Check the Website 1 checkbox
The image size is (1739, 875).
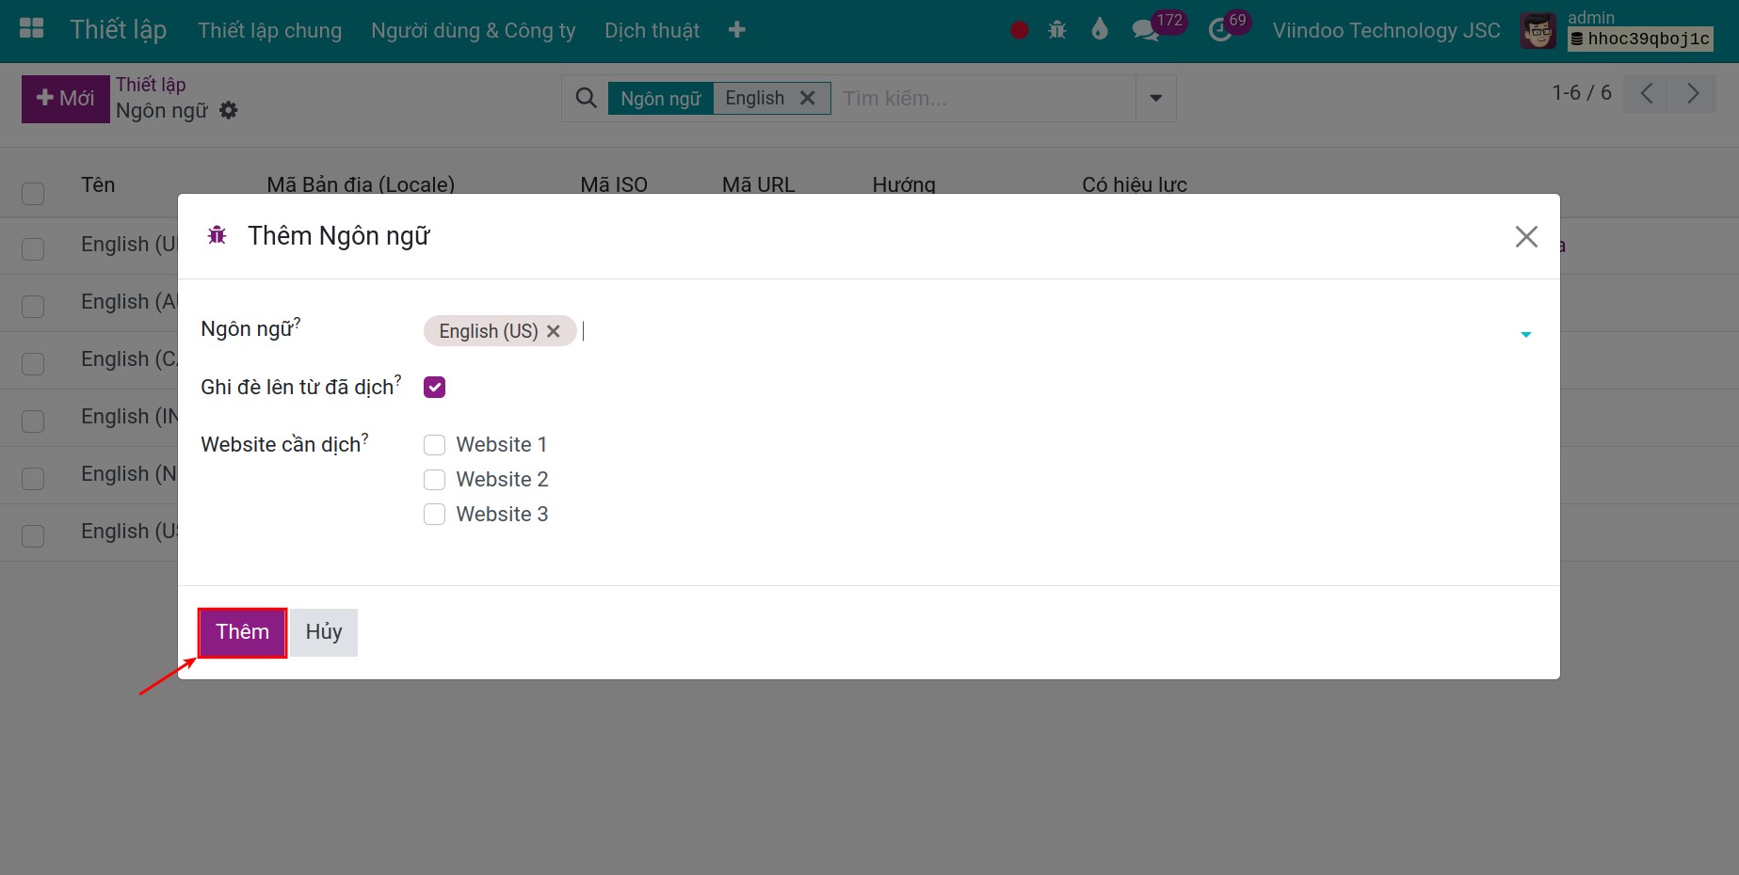434,444
